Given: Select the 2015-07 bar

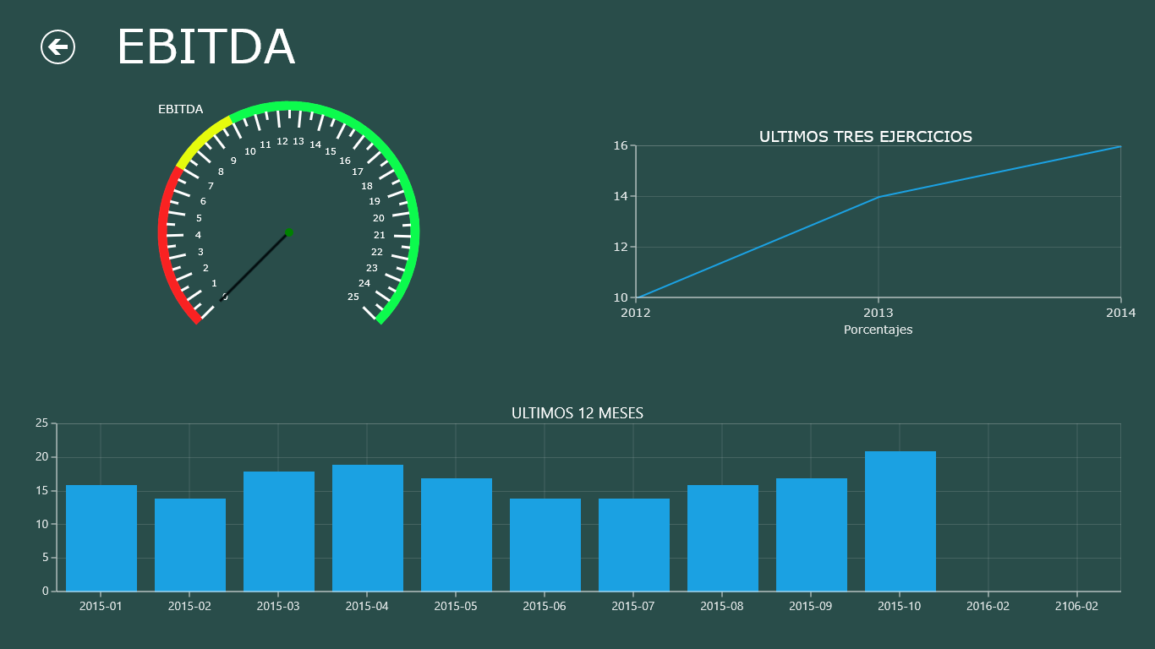Looking at the screenshot, I should point(634,545).
